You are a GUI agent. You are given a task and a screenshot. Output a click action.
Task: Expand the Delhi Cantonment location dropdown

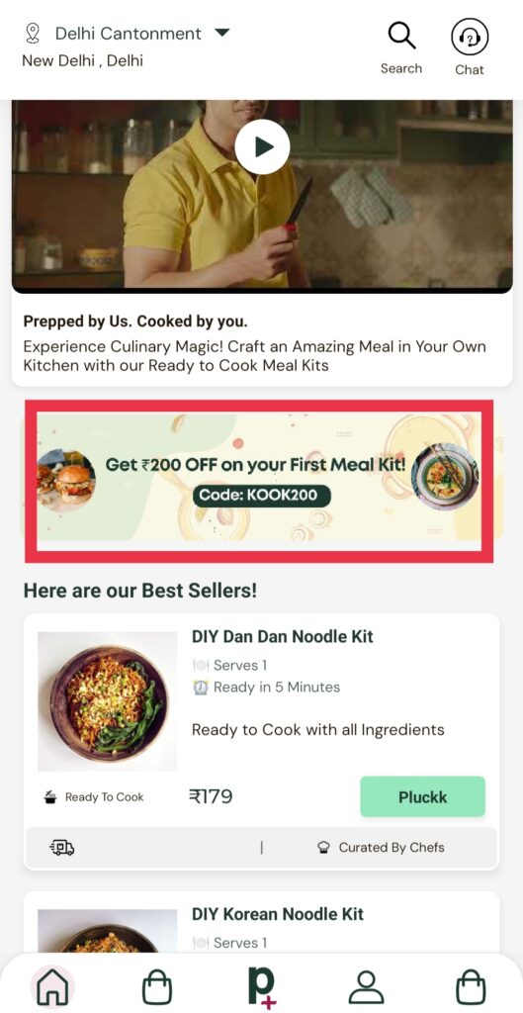coord(222,33)
